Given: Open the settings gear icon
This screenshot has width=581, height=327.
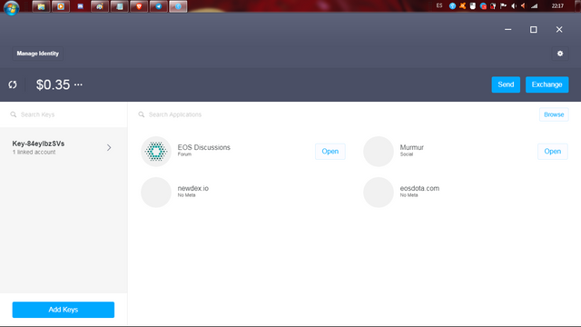Looking at the screenshot, I should coord(560,54).
